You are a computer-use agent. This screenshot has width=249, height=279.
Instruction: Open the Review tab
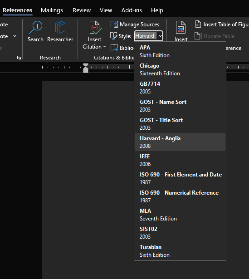pyautogui.click(x=82, y=10)
